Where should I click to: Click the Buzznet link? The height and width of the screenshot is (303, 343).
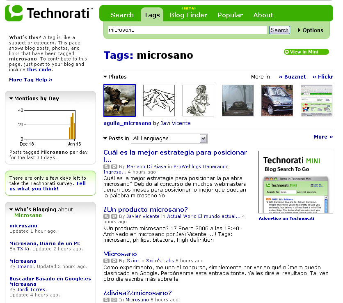pos(292,77)
